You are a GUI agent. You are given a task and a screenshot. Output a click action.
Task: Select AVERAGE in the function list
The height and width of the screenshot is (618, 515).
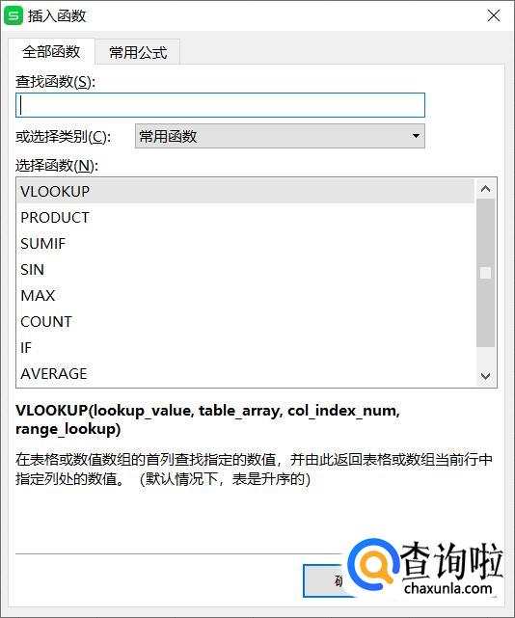(246, 374)
